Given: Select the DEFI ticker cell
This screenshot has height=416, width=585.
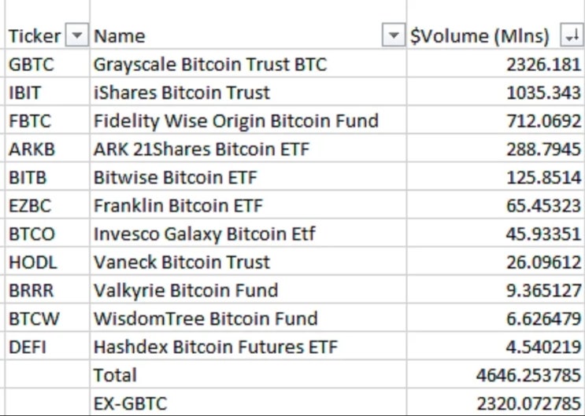Looking at the screenshot, I should point(26,347).
